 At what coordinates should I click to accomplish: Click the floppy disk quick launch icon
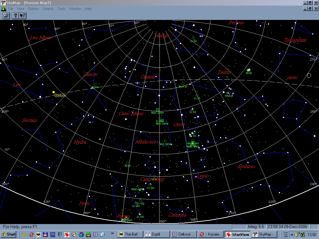point(45,235)
